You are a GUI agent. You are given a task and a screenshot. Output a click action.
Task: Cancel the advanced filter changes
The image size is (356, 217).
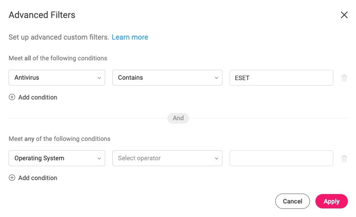click(x=292, y=201)
